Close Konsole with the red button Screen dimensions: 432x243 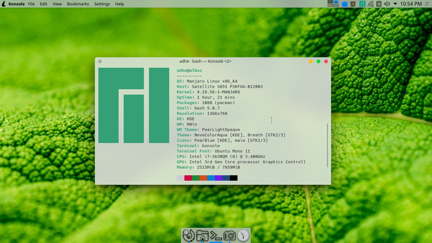(x=326, y=61)
